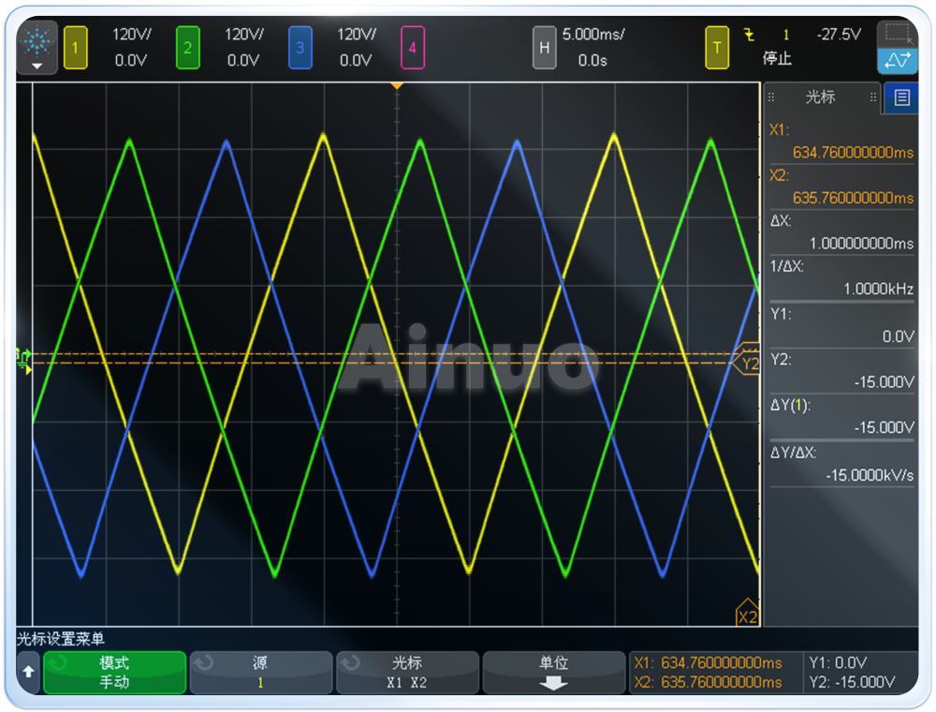Click ΔY(1) value -15.000V

pyautogui.click(x=884, y=427)
